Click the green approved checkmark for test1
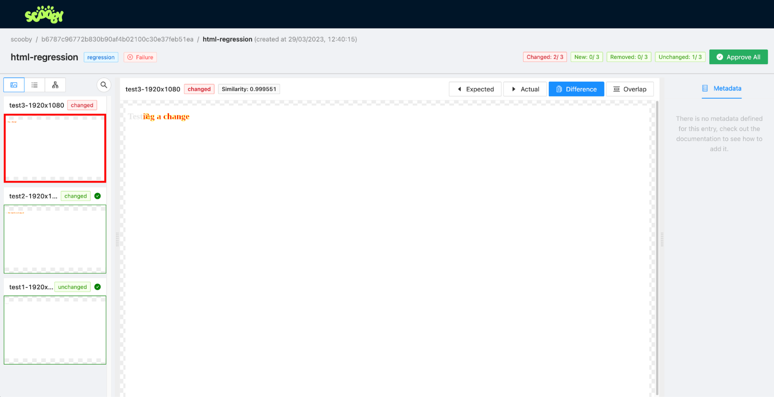The image size is (774, 397). (x=98, y=287)
